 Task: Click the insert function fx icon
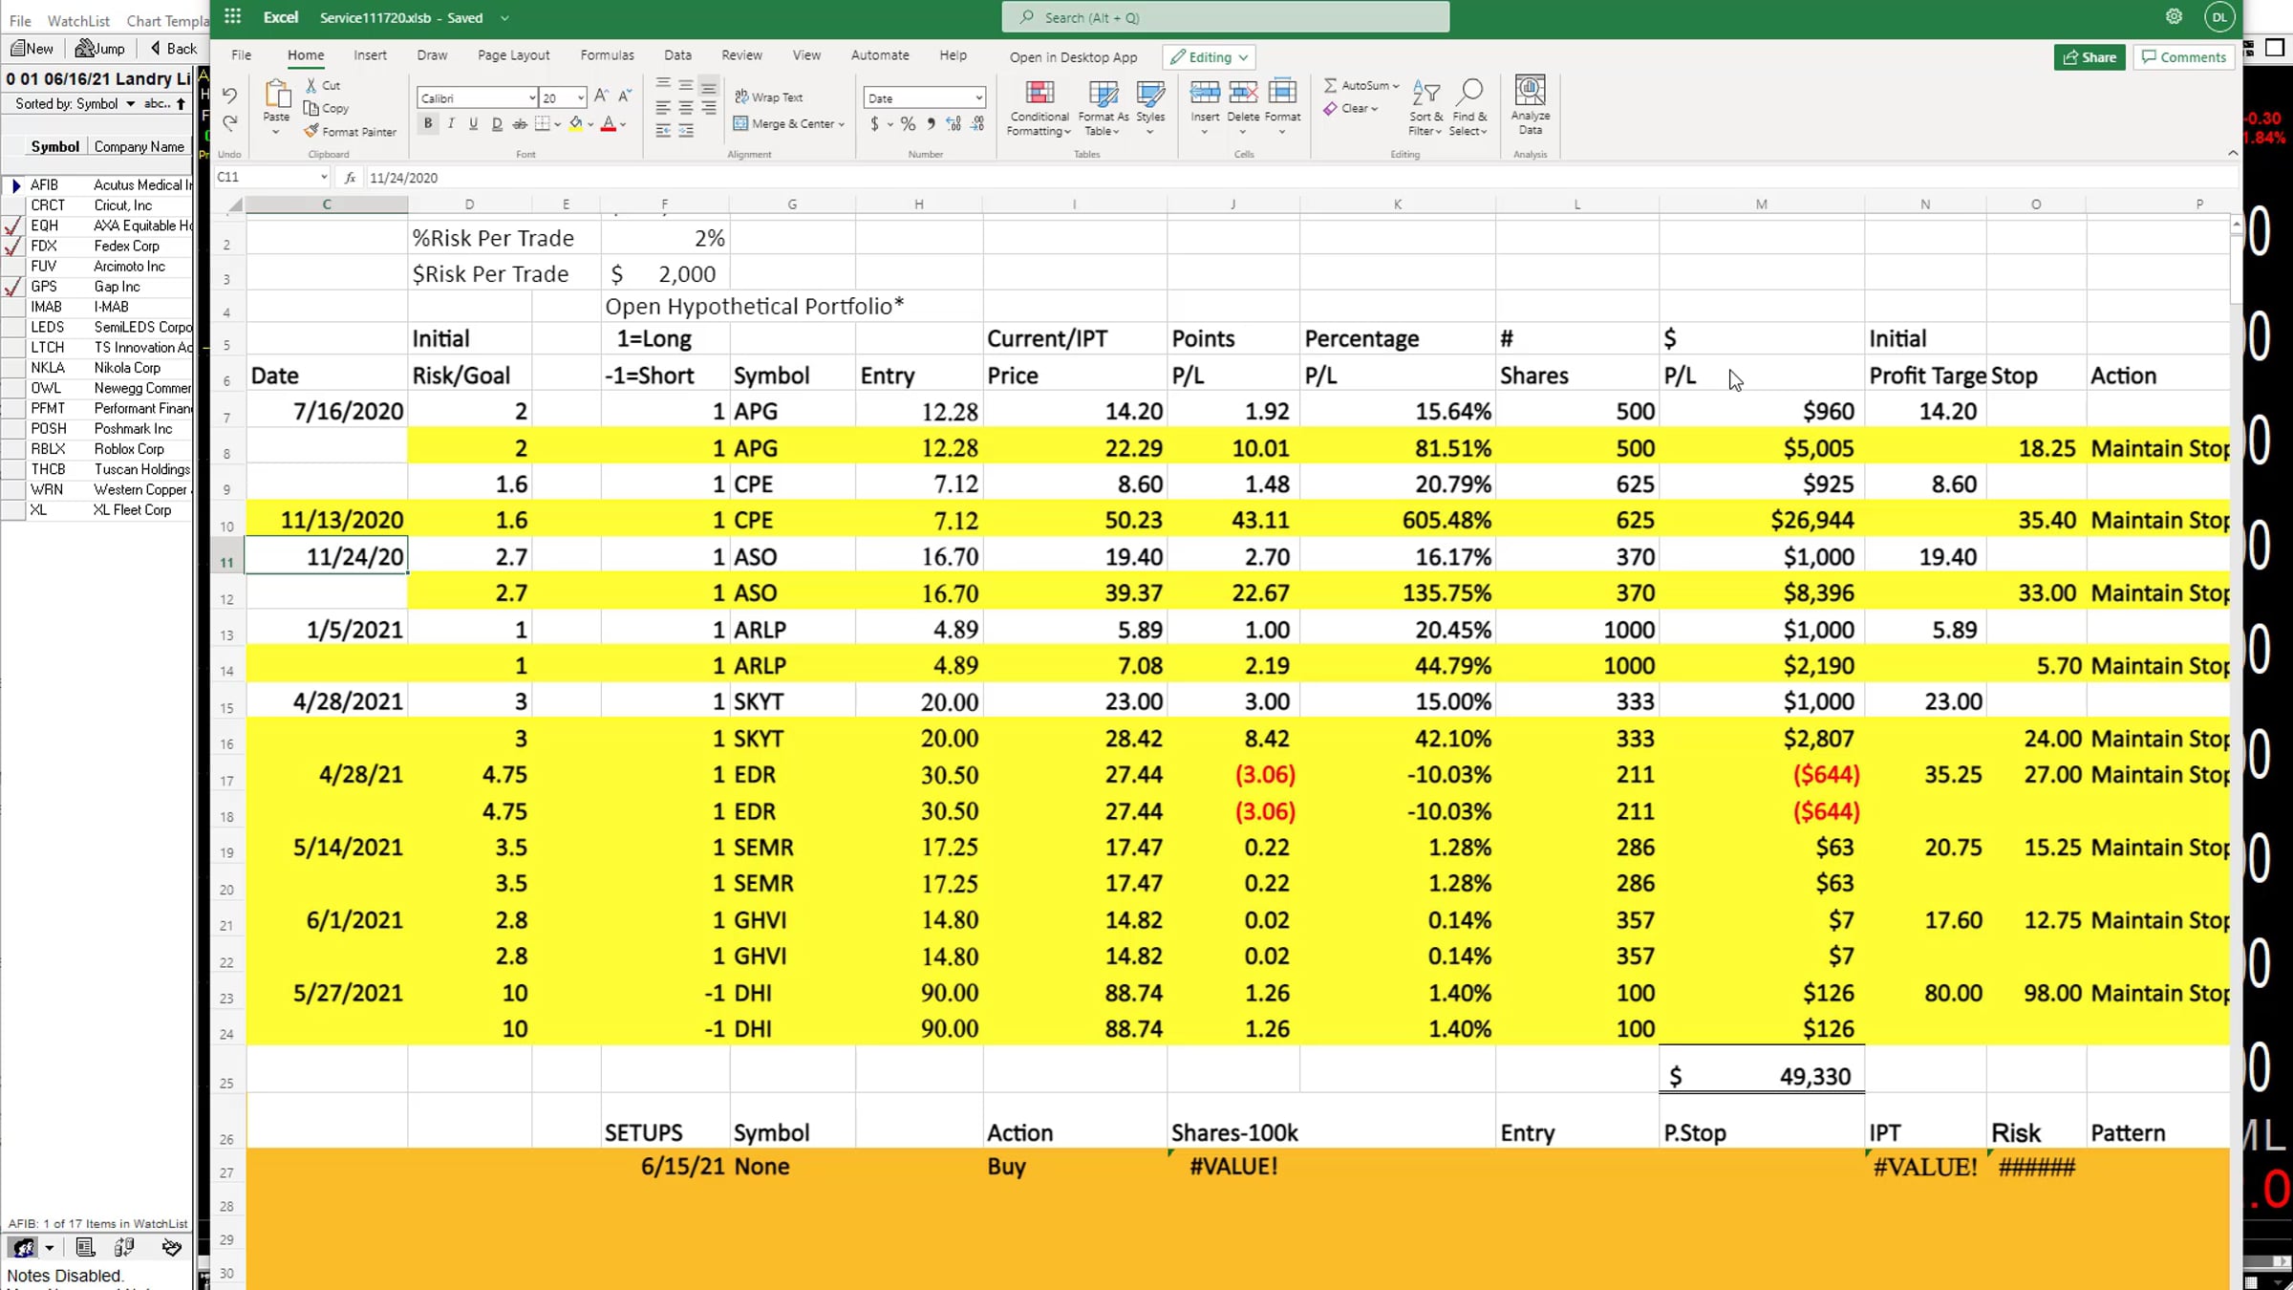[350, 178]
